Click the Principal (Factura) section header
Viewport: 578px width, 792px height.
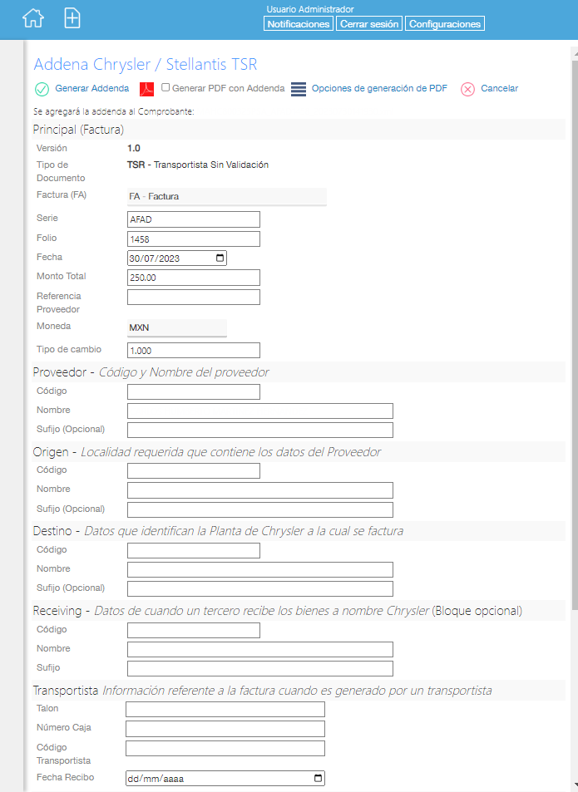pos(298,130)
